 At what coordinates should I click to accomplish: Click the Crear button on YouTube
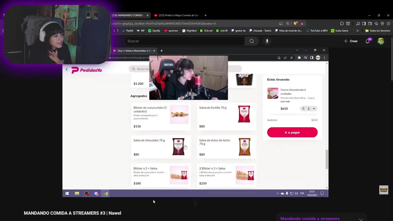click(351, 41)
